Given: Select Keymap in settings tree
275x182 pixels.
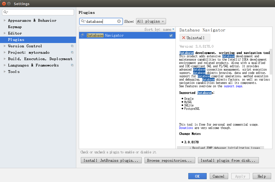Looking at the screenshot, I should click(x=15, y=27).
